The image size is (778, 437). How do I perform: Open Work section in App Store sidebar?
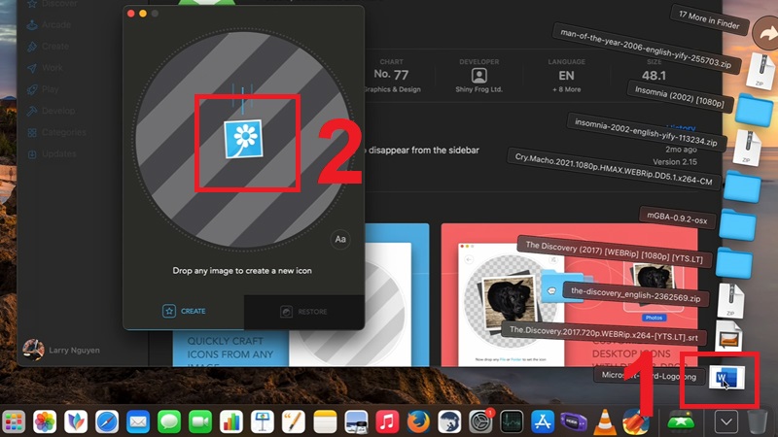[45, 68]
